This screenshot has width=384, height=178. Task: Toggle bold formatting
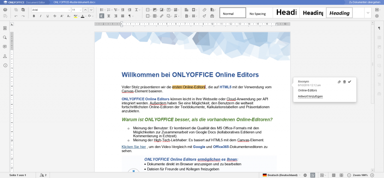click(34, 16)
